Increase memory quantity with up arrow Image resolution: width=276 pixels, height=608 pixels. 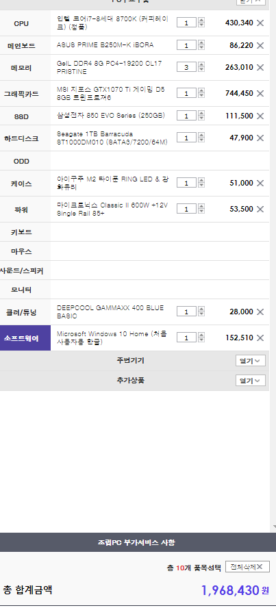(201, 65)
